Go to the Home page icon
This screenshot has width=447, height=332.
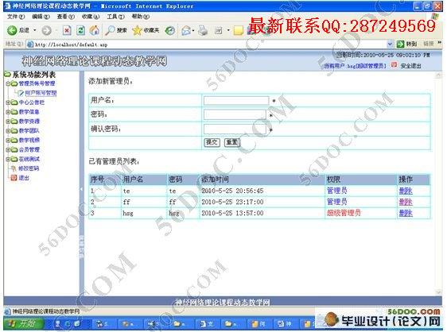95,30
